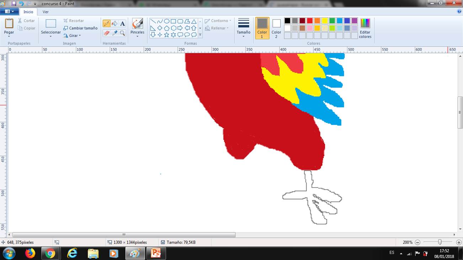Select the Magnifier tool
The width and height of the screenshot is (463, 260).
[122, 33]
